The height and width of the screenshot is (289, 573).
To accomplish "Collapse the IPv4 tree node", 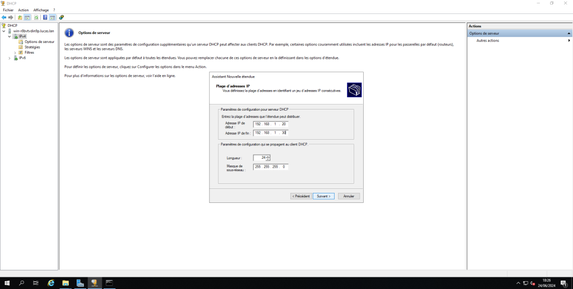I will pos(10,36).
